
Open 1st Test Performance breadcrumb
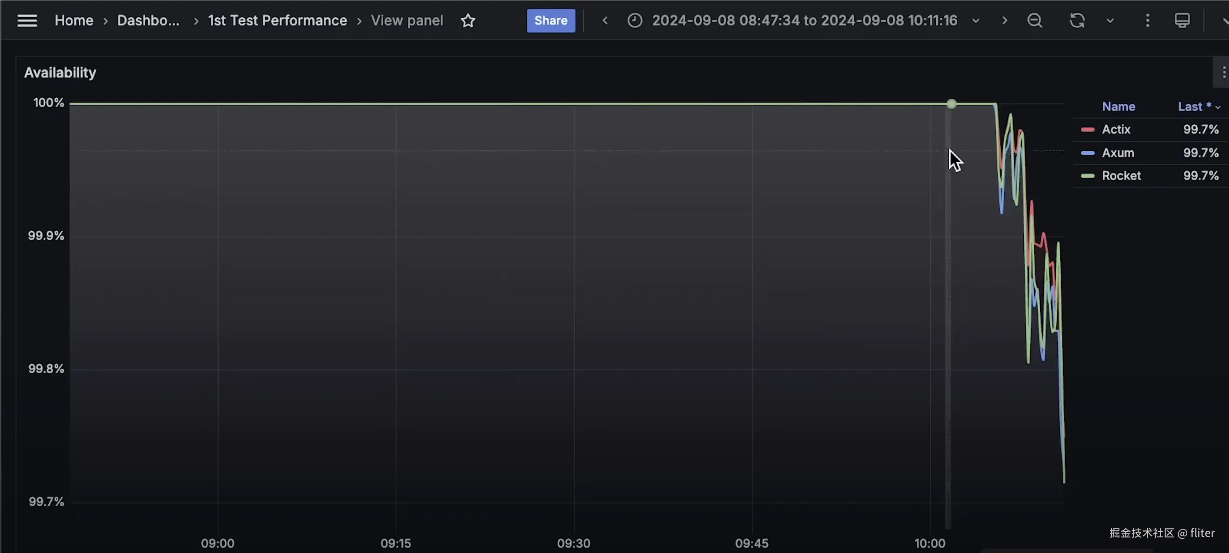pyautogui.click(x=277, y=20)
